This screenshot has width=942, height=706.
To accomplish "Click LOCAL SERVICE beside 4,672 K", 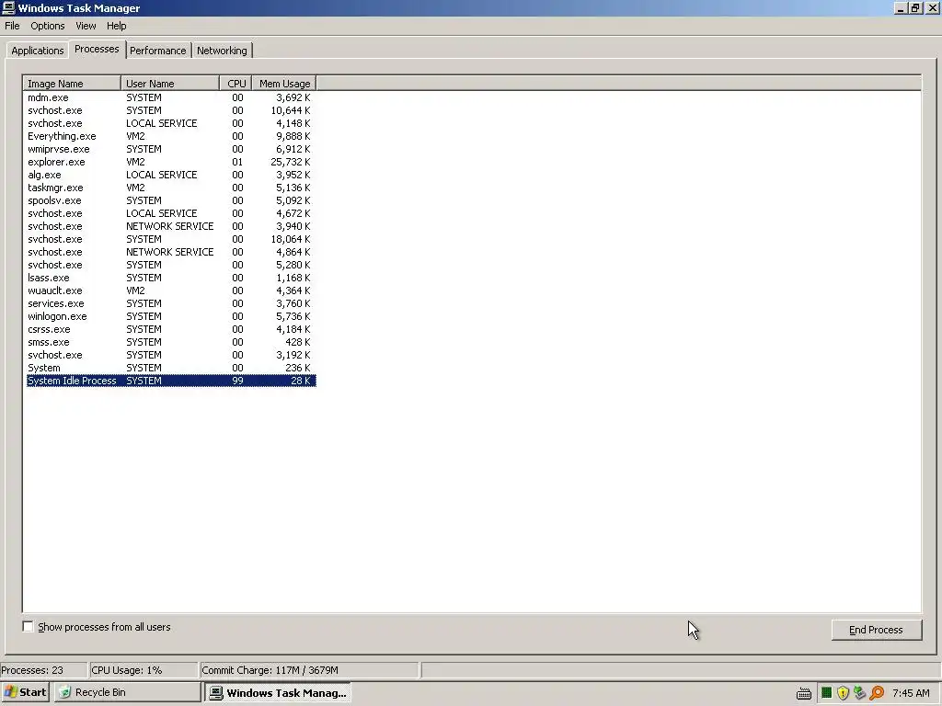I will pyautogui.click(x=162, y=213).
